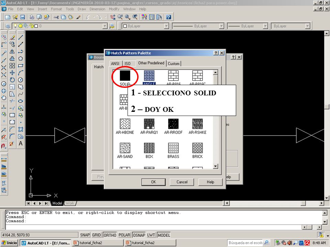Open the Draw menu
Screen dimensions: 330x247
(82, 9)
